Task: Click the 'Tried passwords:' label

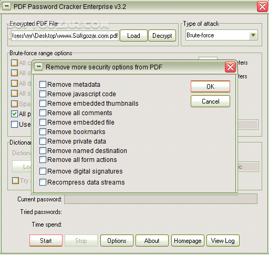Action: (x=41, y=212)
